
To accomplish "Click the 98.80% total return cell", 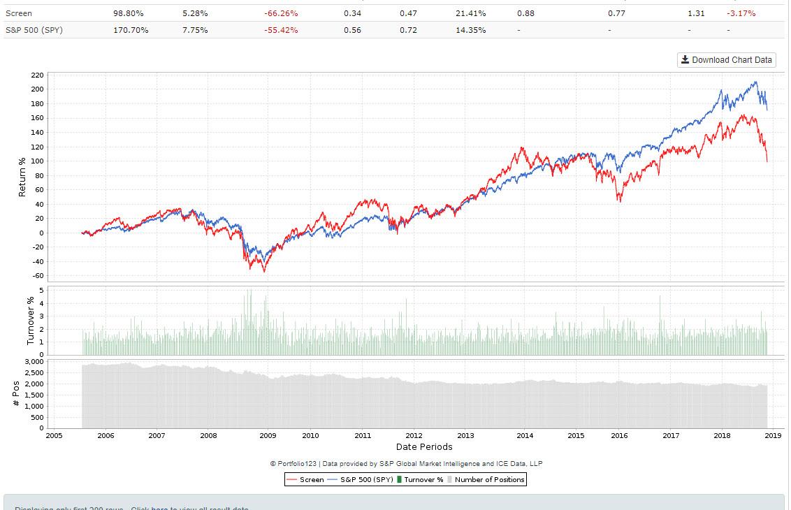I will point(129,13).
